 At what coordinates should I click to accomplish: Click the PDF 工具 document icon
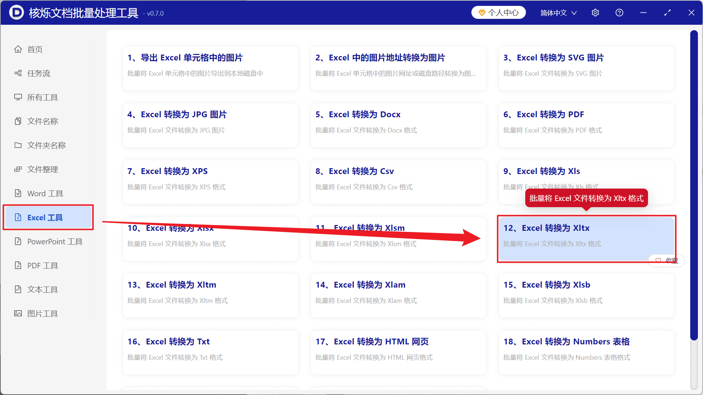[x=18, y=265]
